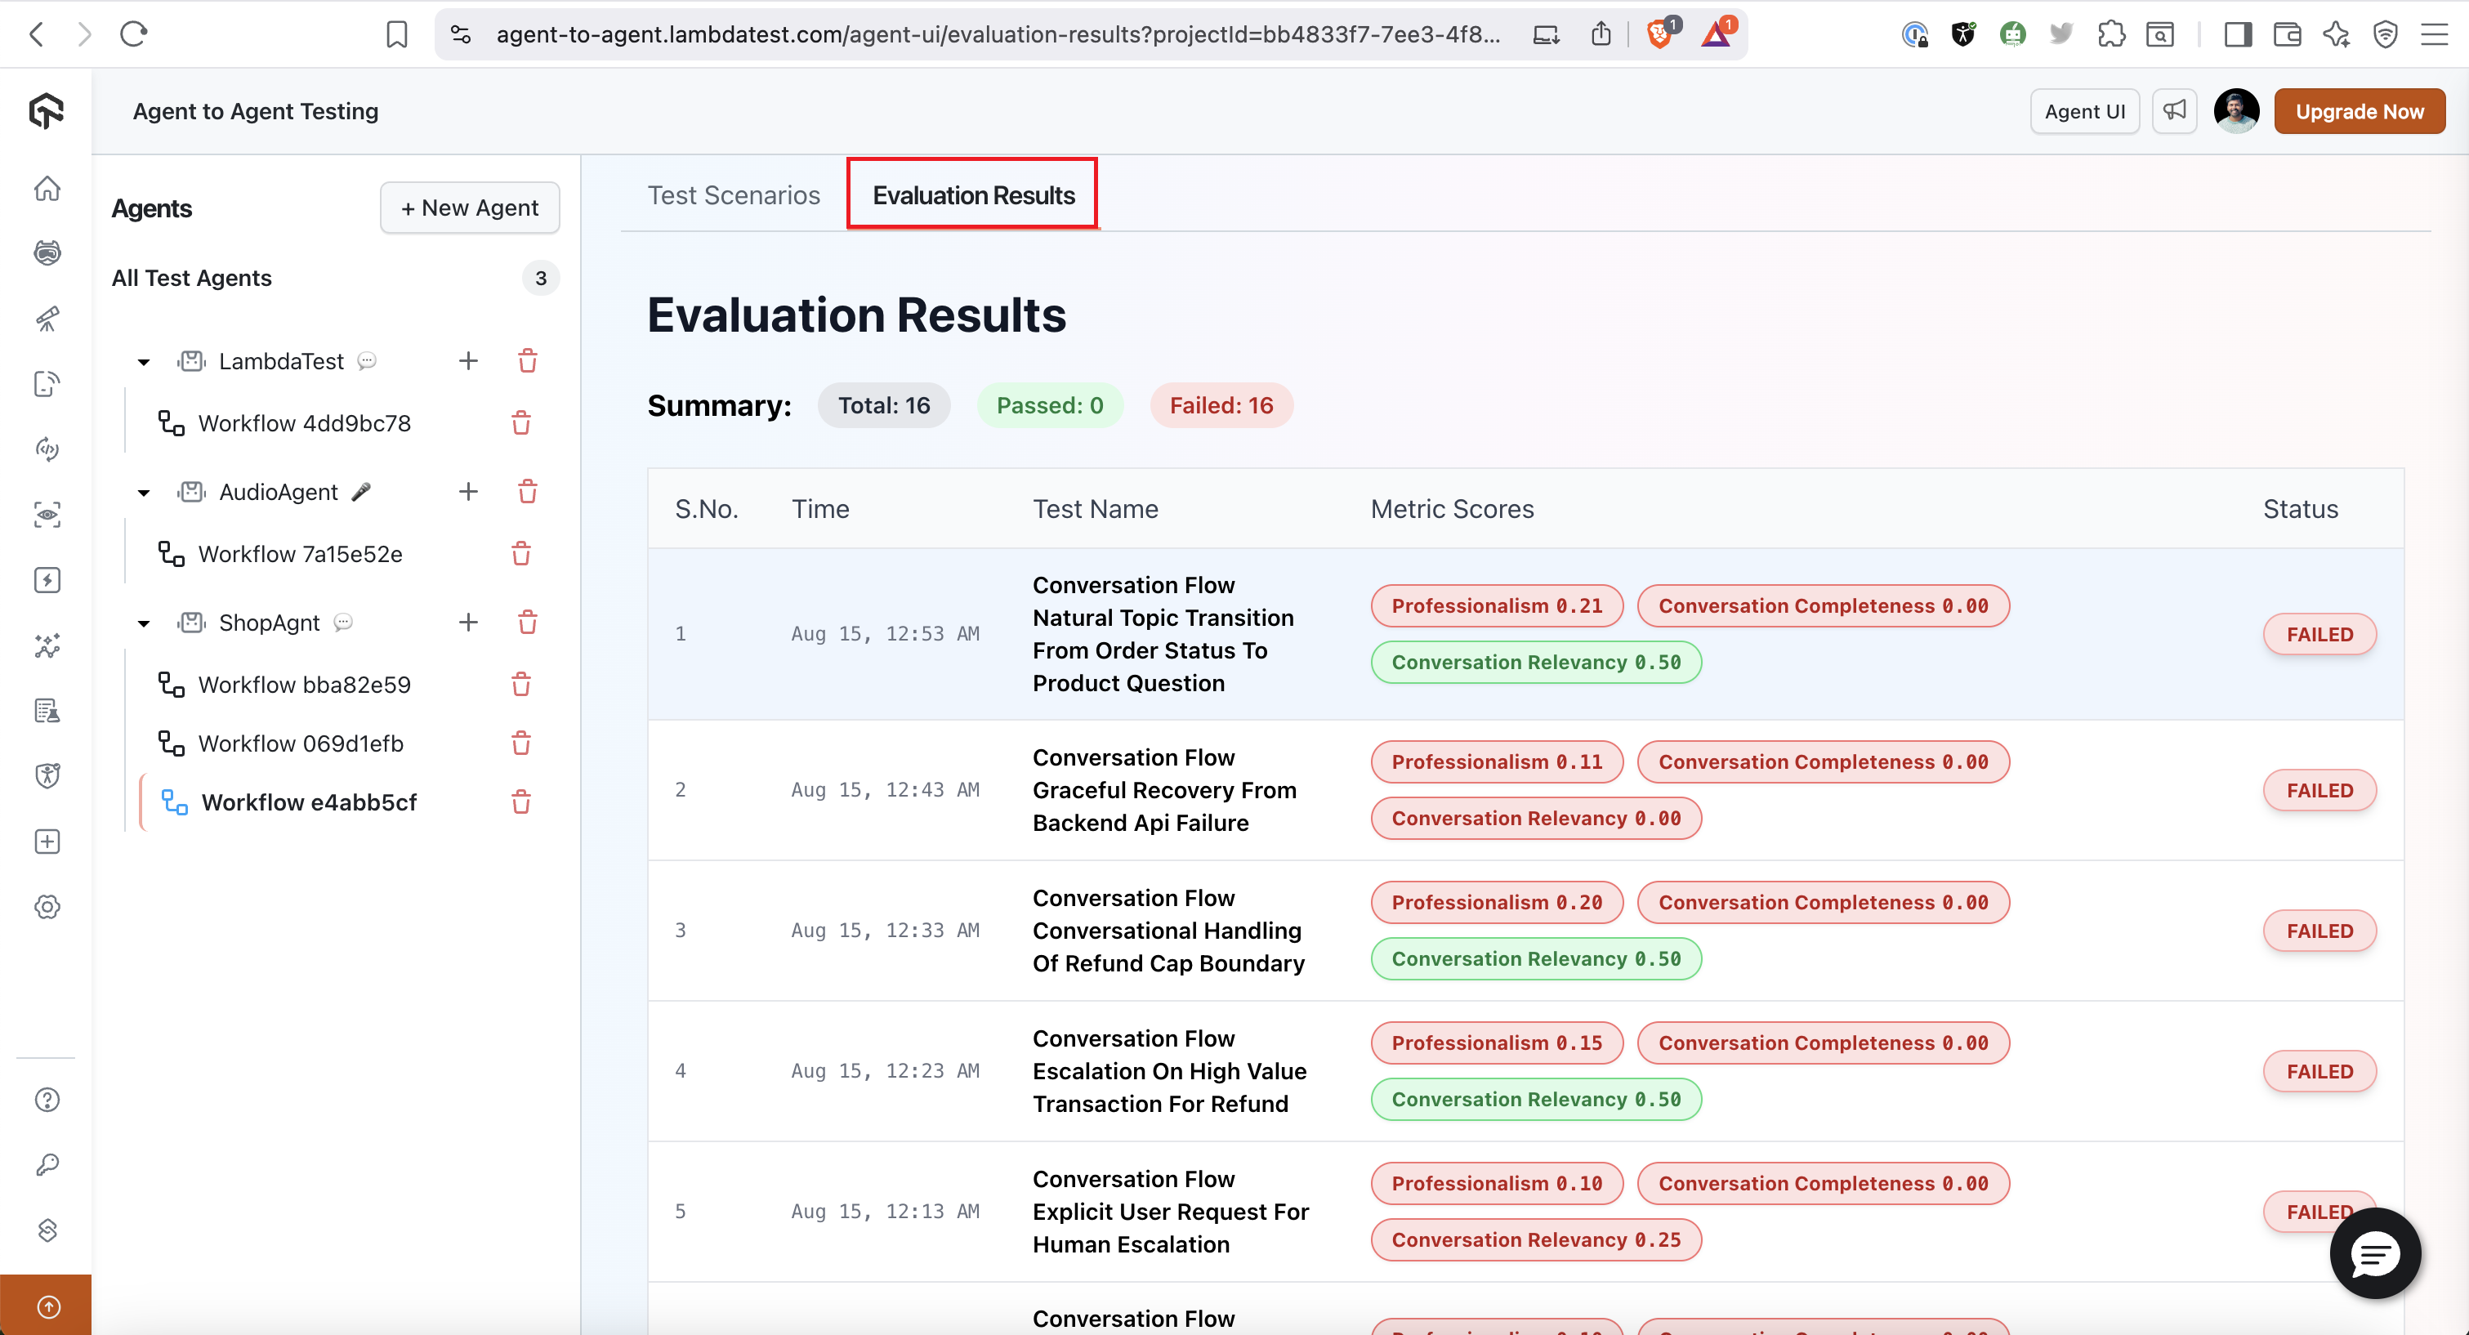Delete Workflow 069d1efb using trash icon
Image resolution: width=2469 pixels, height=1335 pixels.
(520, 743)
